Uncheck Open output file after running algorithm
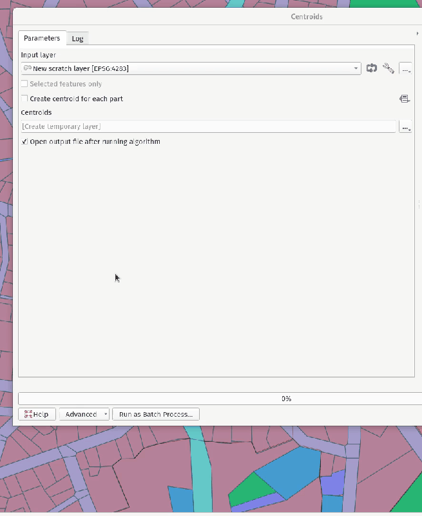Screen dimensions: 422x516 (x=24, y=141)
